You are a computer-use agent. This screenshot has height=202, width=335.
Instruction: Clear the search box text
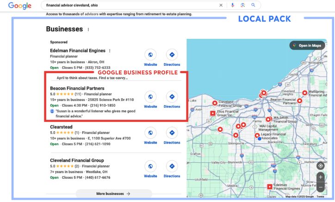221,5
